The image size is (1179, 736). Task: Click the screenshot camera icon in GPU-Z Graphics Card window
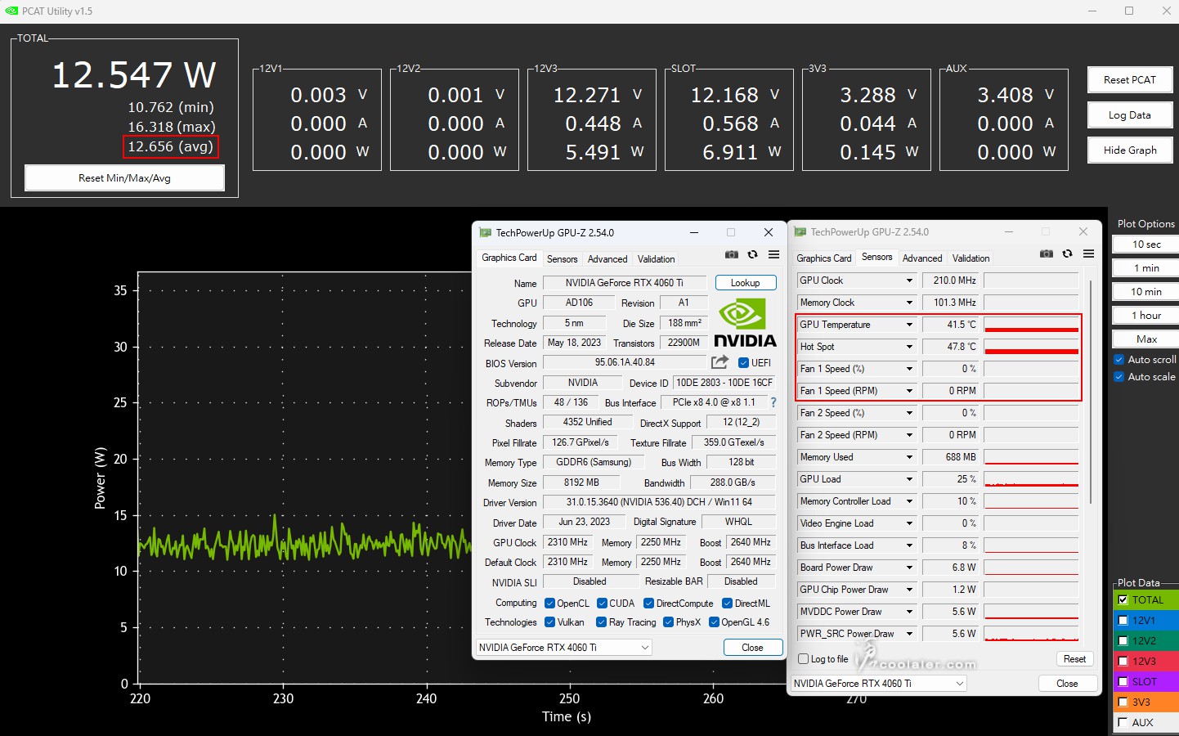pyautogui.click(x=732, y=254)
